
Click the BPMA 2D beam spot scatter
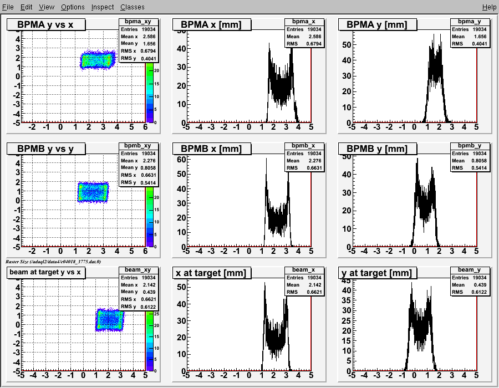point(96,60)
